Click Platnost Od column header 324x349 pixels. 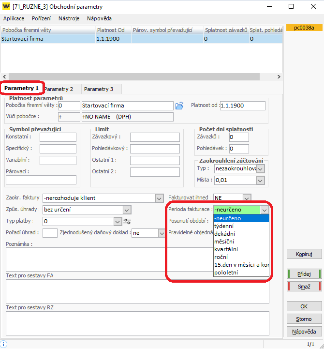coord(114,30)
